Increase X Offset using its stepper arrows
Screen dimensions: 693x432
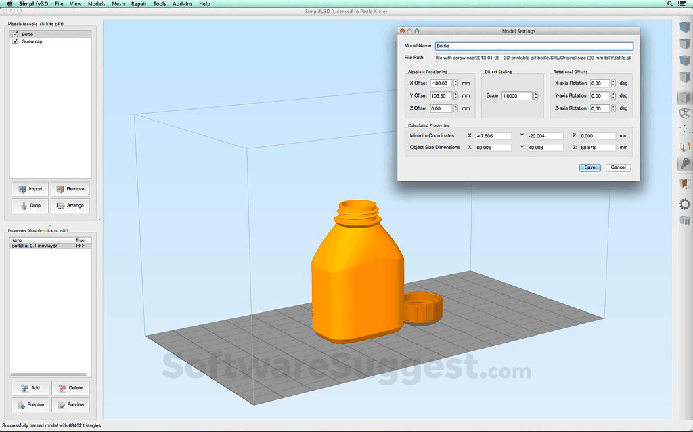tap(454, 81)
